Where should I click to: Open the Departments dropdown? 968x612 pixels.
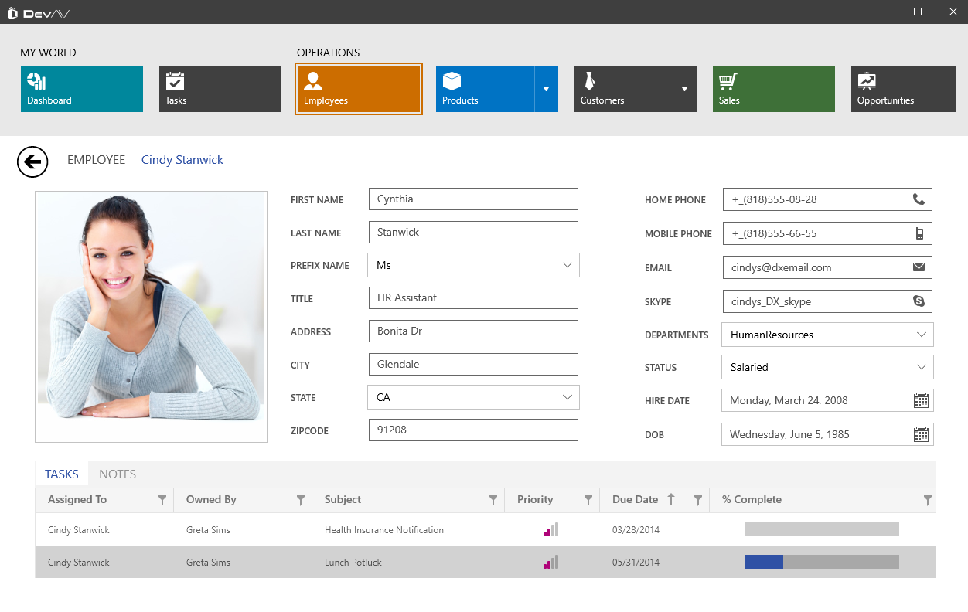pos(922,335)
